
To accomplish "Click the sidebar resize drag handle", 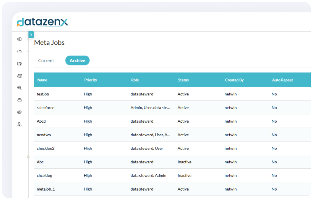I will pos(28,156).
